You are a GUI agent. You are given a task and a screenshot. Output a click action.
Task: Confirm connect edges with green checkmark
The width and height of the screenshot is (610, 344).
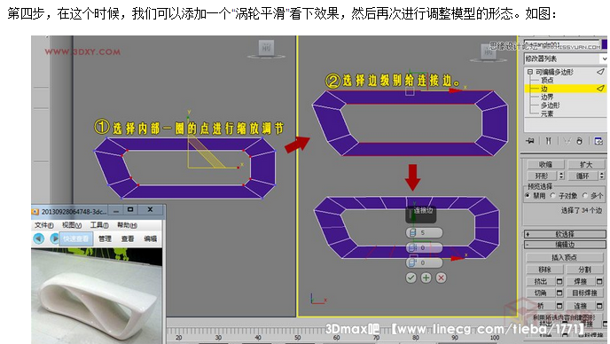pos(411,278)
